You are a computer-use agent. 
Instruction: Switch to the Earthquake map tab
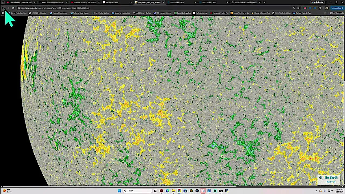pos(117,2)
